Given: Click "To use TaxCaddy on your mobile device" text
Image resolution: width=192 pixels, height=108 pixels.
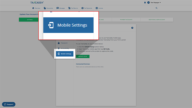Looking at the screenshot, I should pos(90,44).
